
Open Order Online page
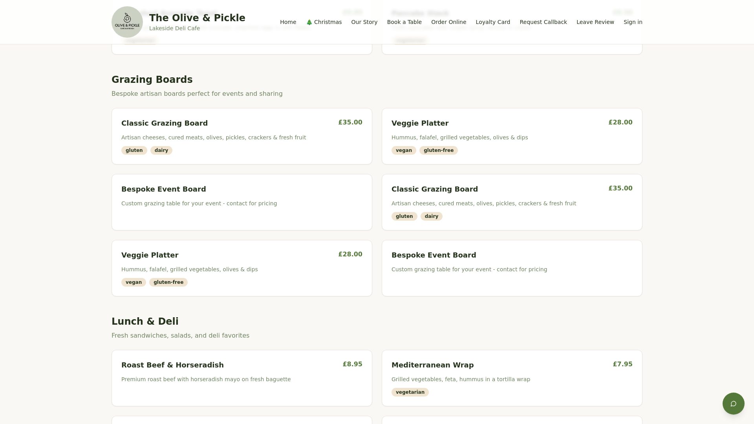tap(449, 22)
